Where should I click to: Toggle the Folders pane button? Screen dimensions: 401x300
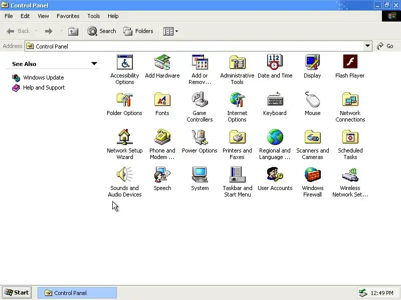[138, 31]
